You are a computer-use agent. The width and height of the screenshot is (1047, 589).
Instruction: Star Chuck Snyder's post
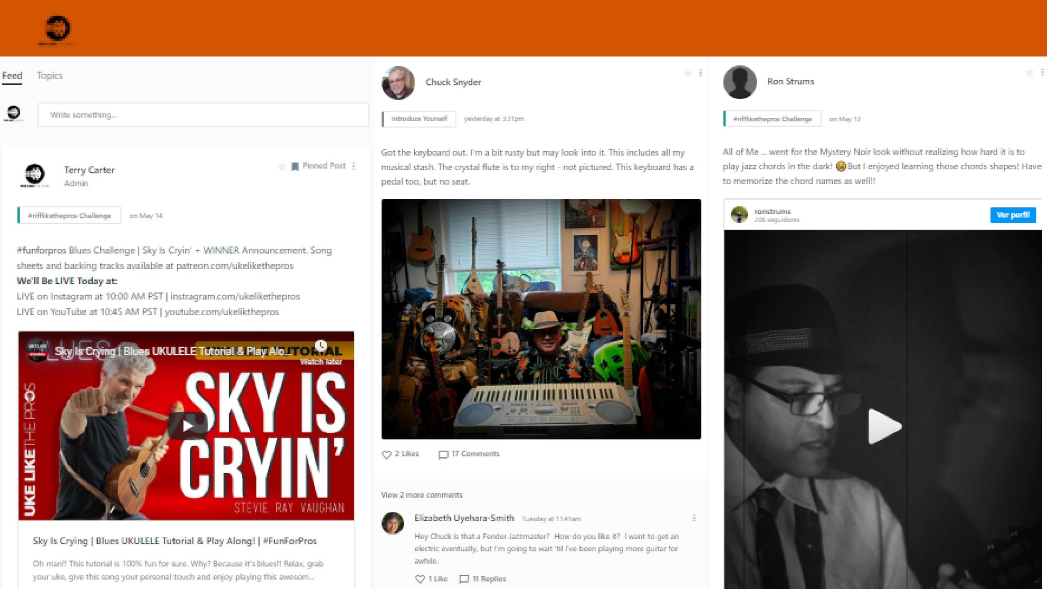[x=688, y=73]
